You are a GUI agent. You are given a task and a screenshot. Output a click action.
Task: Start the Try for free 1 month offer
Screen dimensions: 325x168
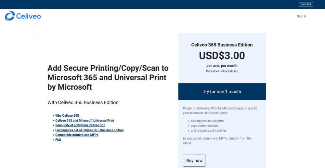tap(222, 92)
